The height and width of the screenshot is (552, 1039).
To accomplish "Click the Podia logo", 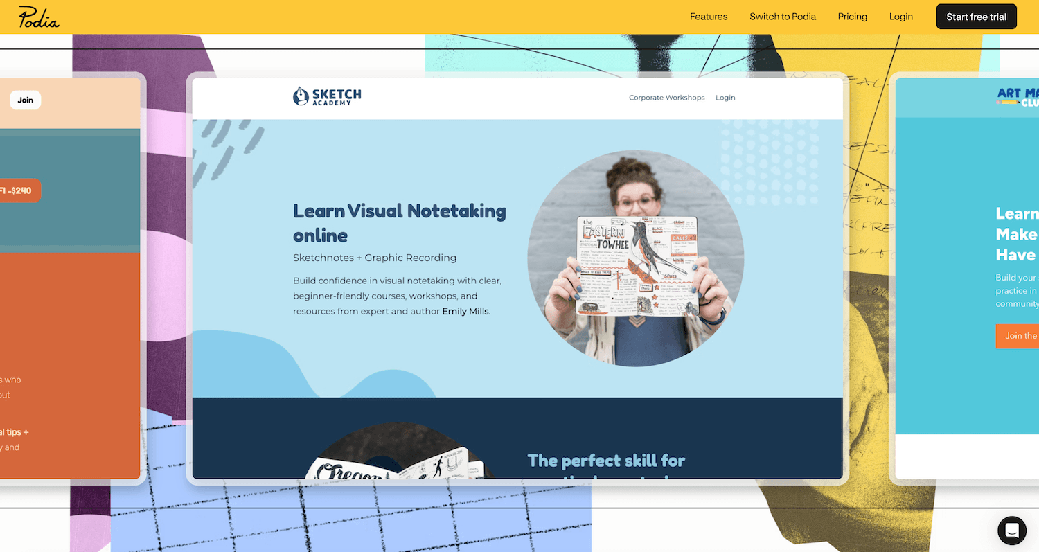I will pyautogui.click(x=39, y=17).
